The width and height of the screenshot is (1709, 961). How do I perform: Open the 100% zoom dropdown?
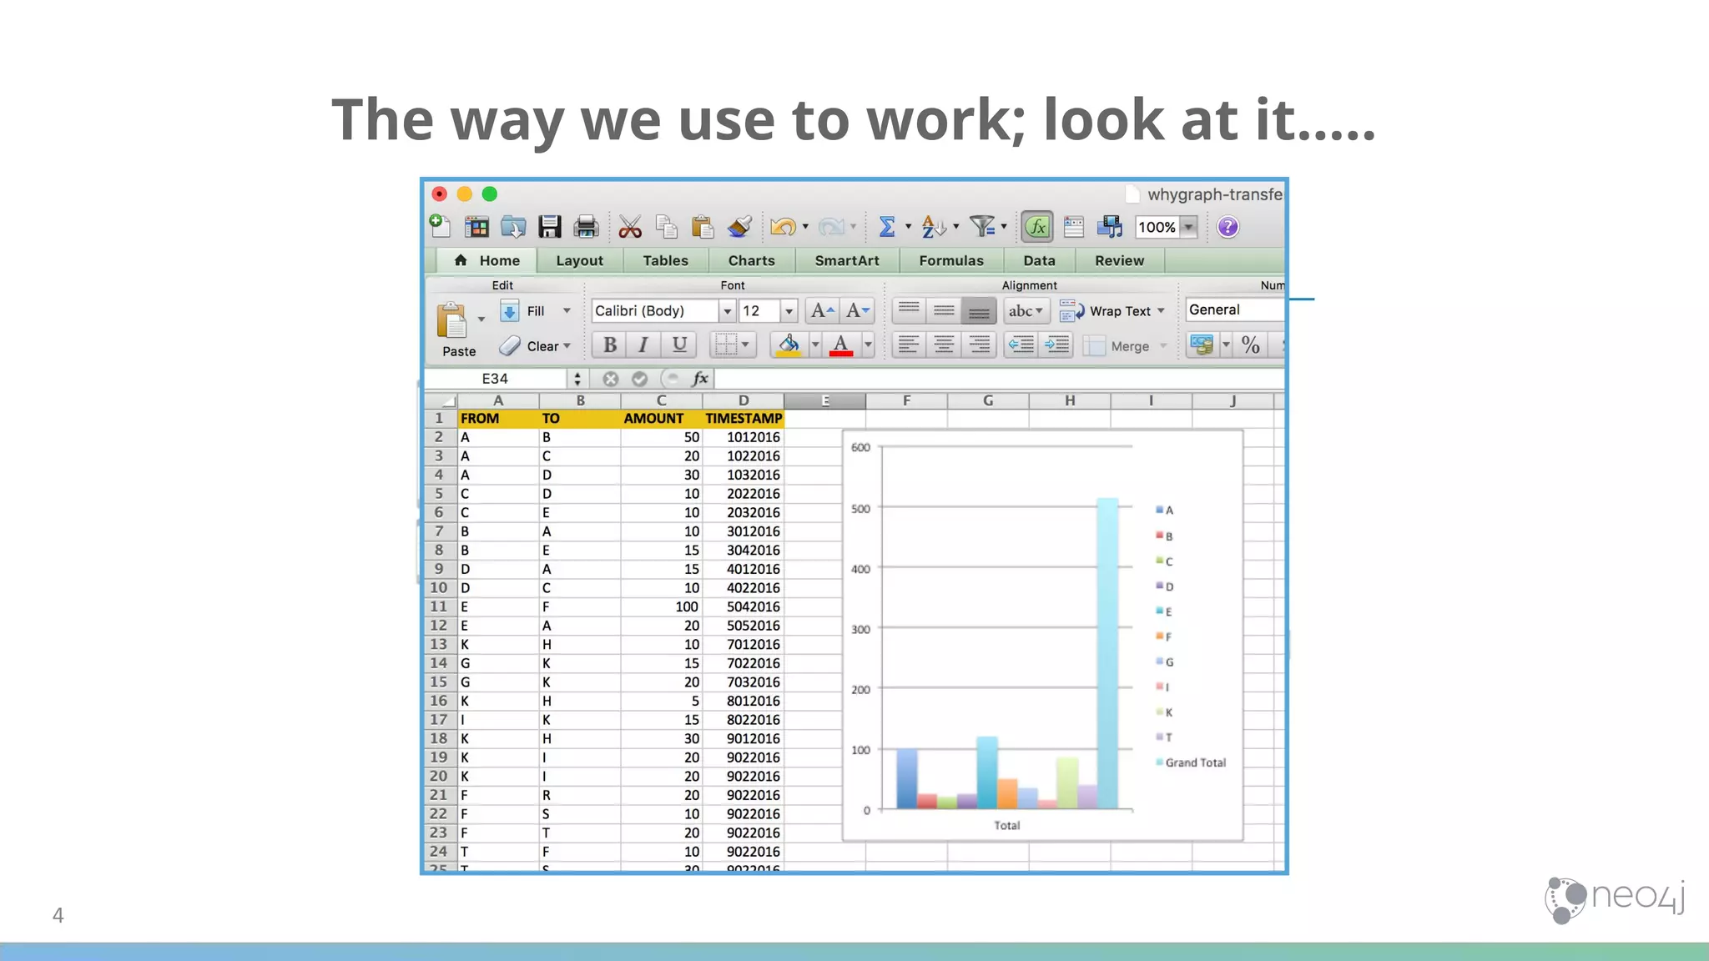1189,227
